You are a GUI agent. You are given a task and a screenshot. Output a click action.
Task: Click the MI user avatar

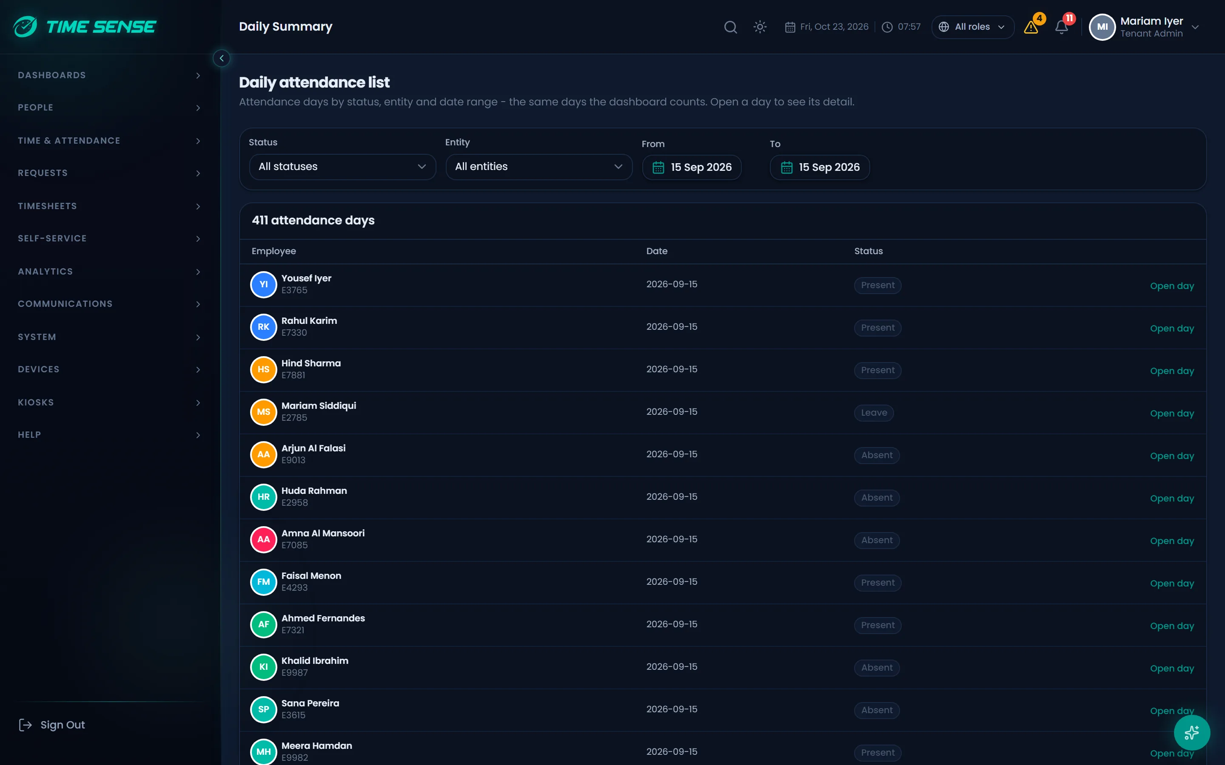tap(1102, 27)
